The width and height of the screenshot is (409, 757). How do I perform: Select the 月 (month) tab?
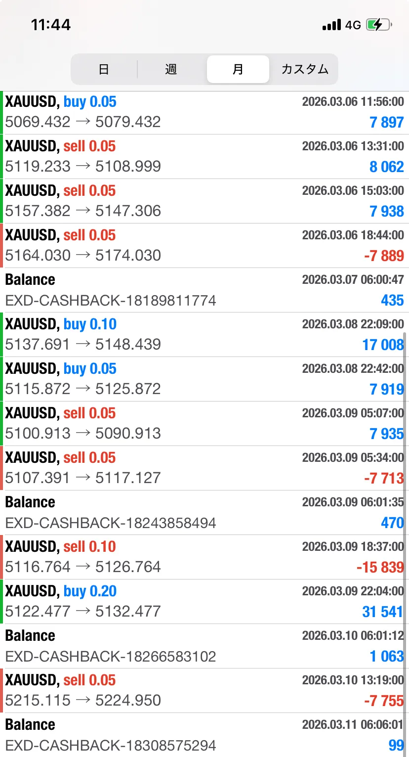click(x=238, y=69)
